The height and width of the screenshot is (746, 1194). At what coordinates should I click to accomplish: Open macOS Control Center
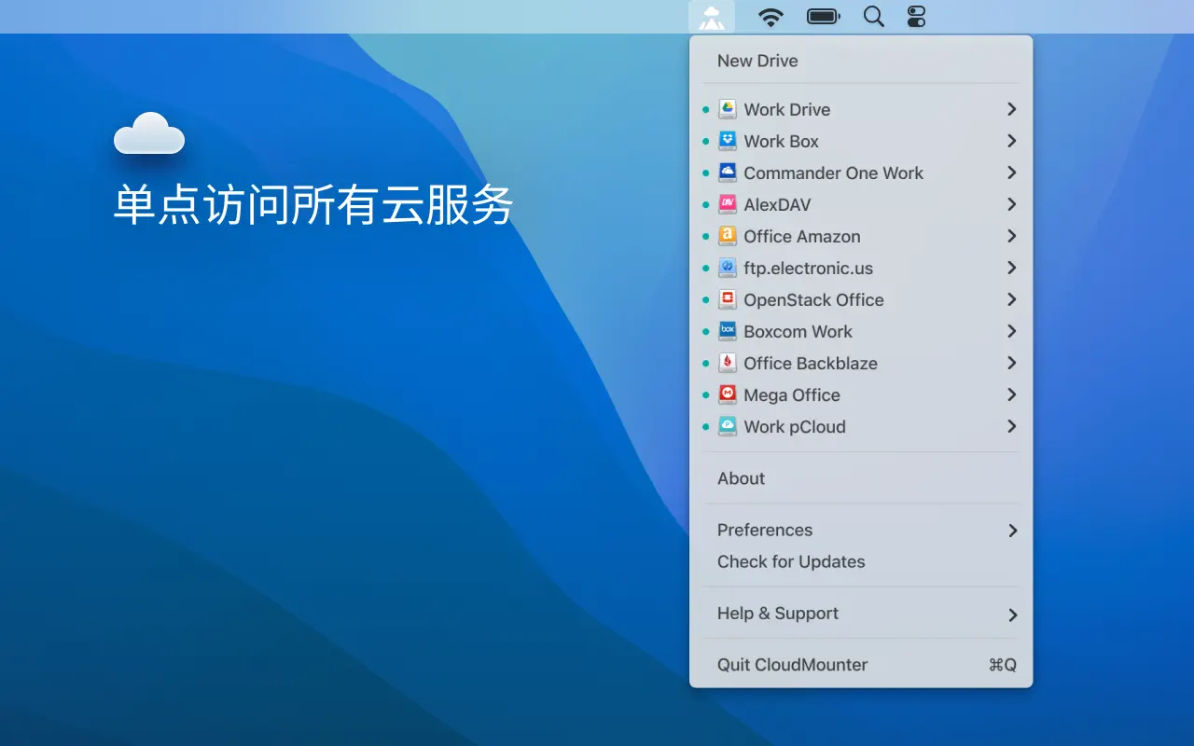point(916,17)
